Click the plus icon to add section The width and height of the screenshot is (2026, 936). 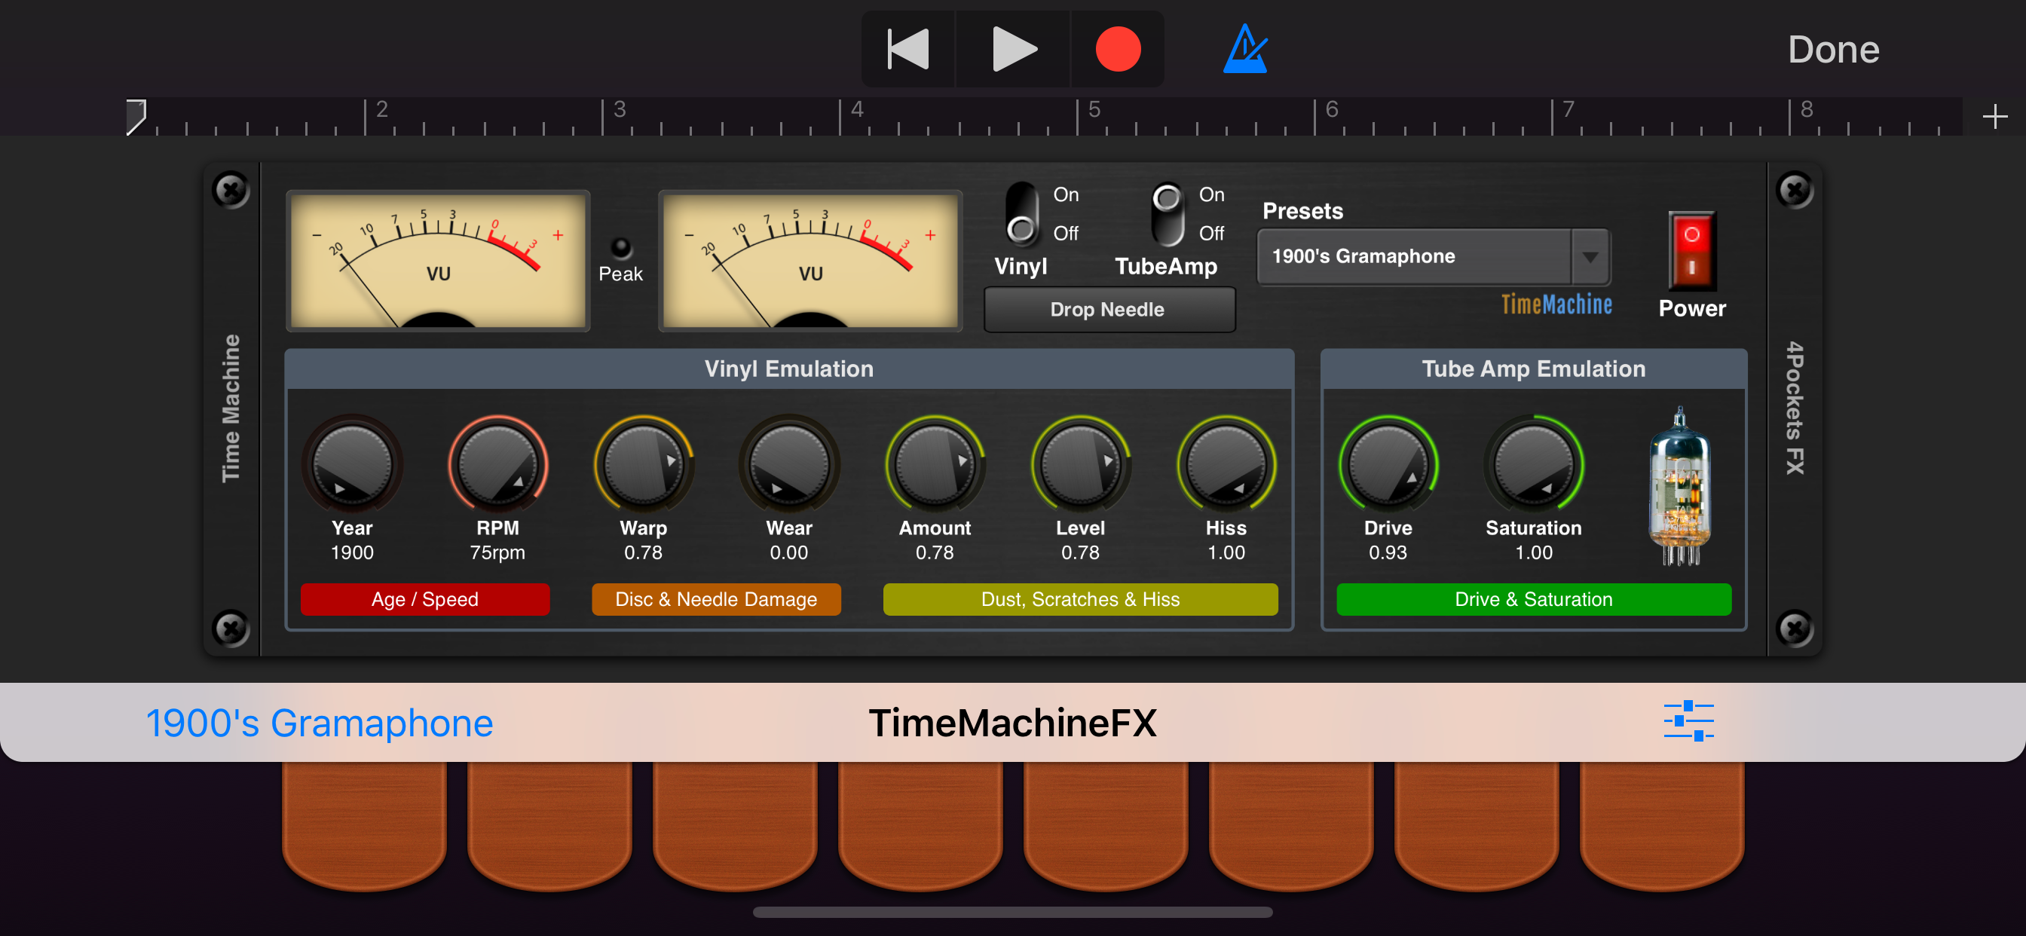(x=1994, y=118)
